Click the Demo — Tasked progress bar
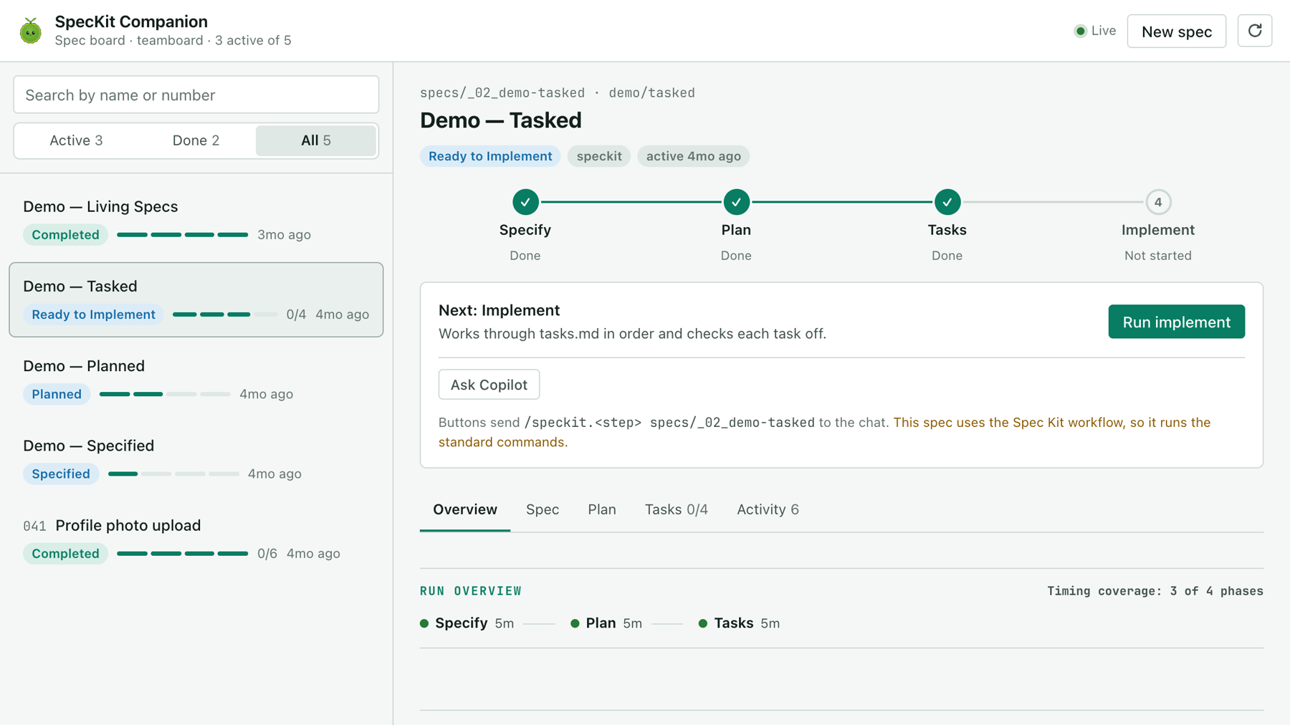 point(224,315)
